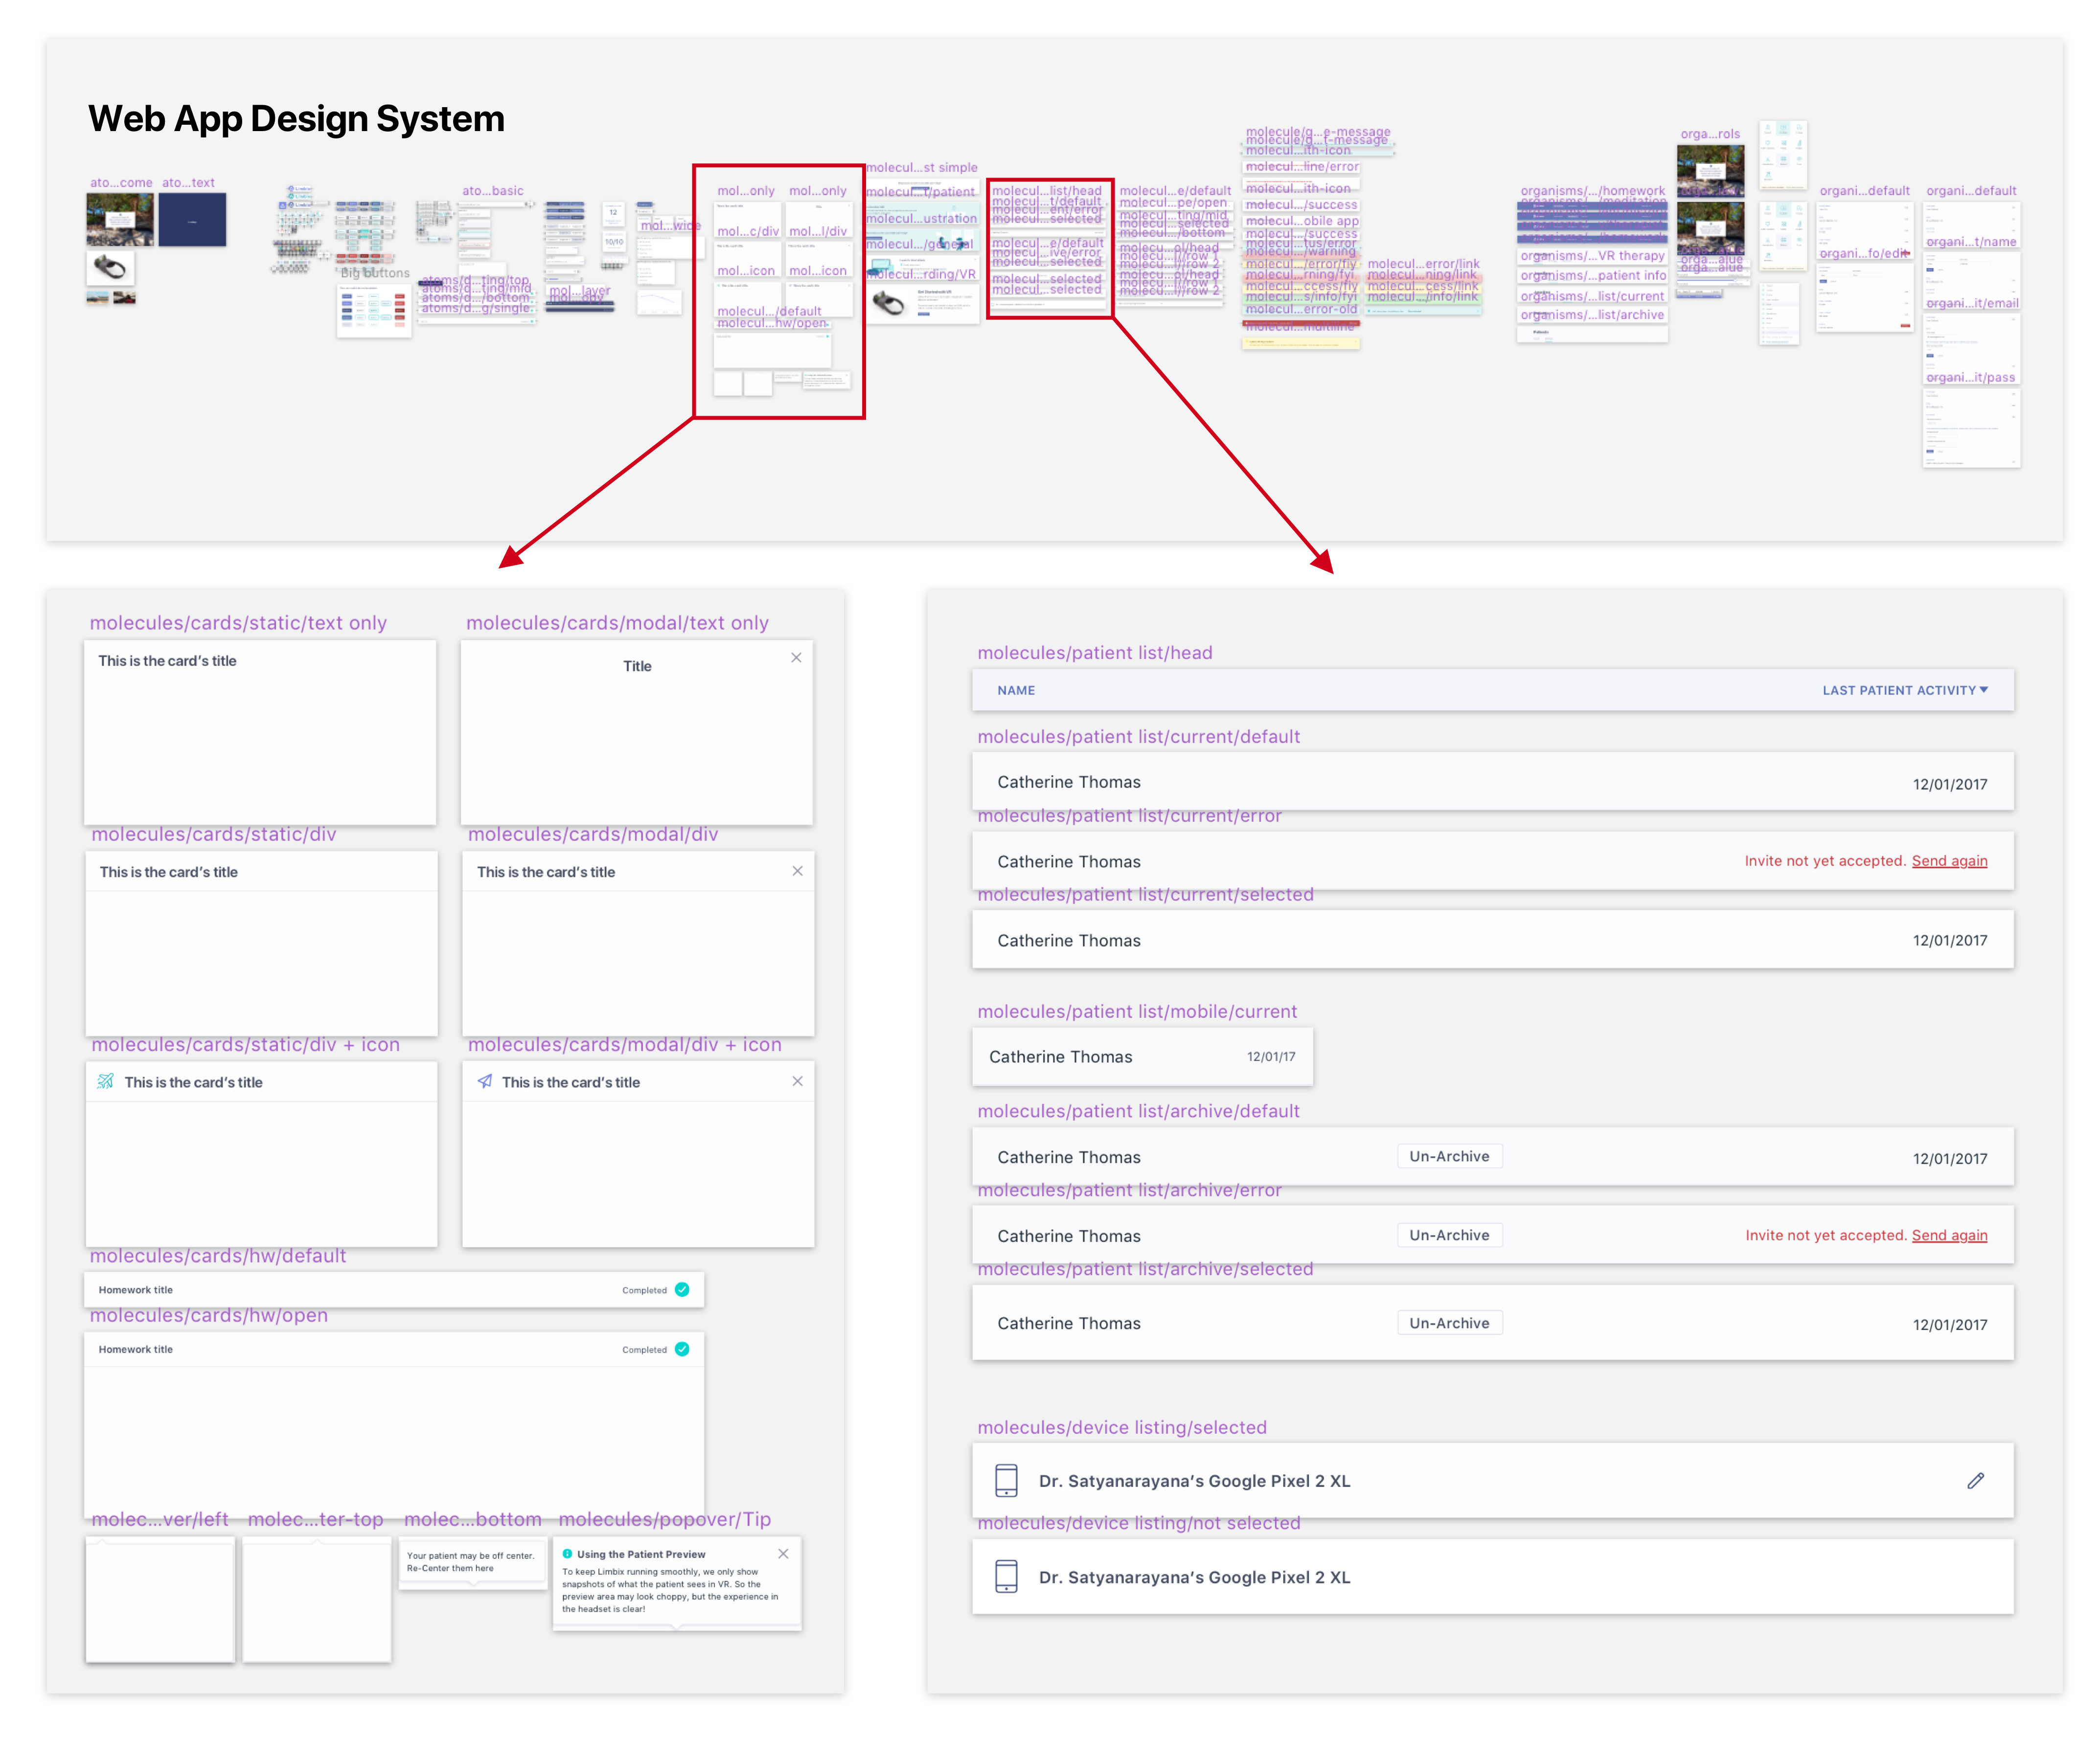Open the LAST PATIENT ACTIVITY sort dropdown

[x=1905, y=690]
